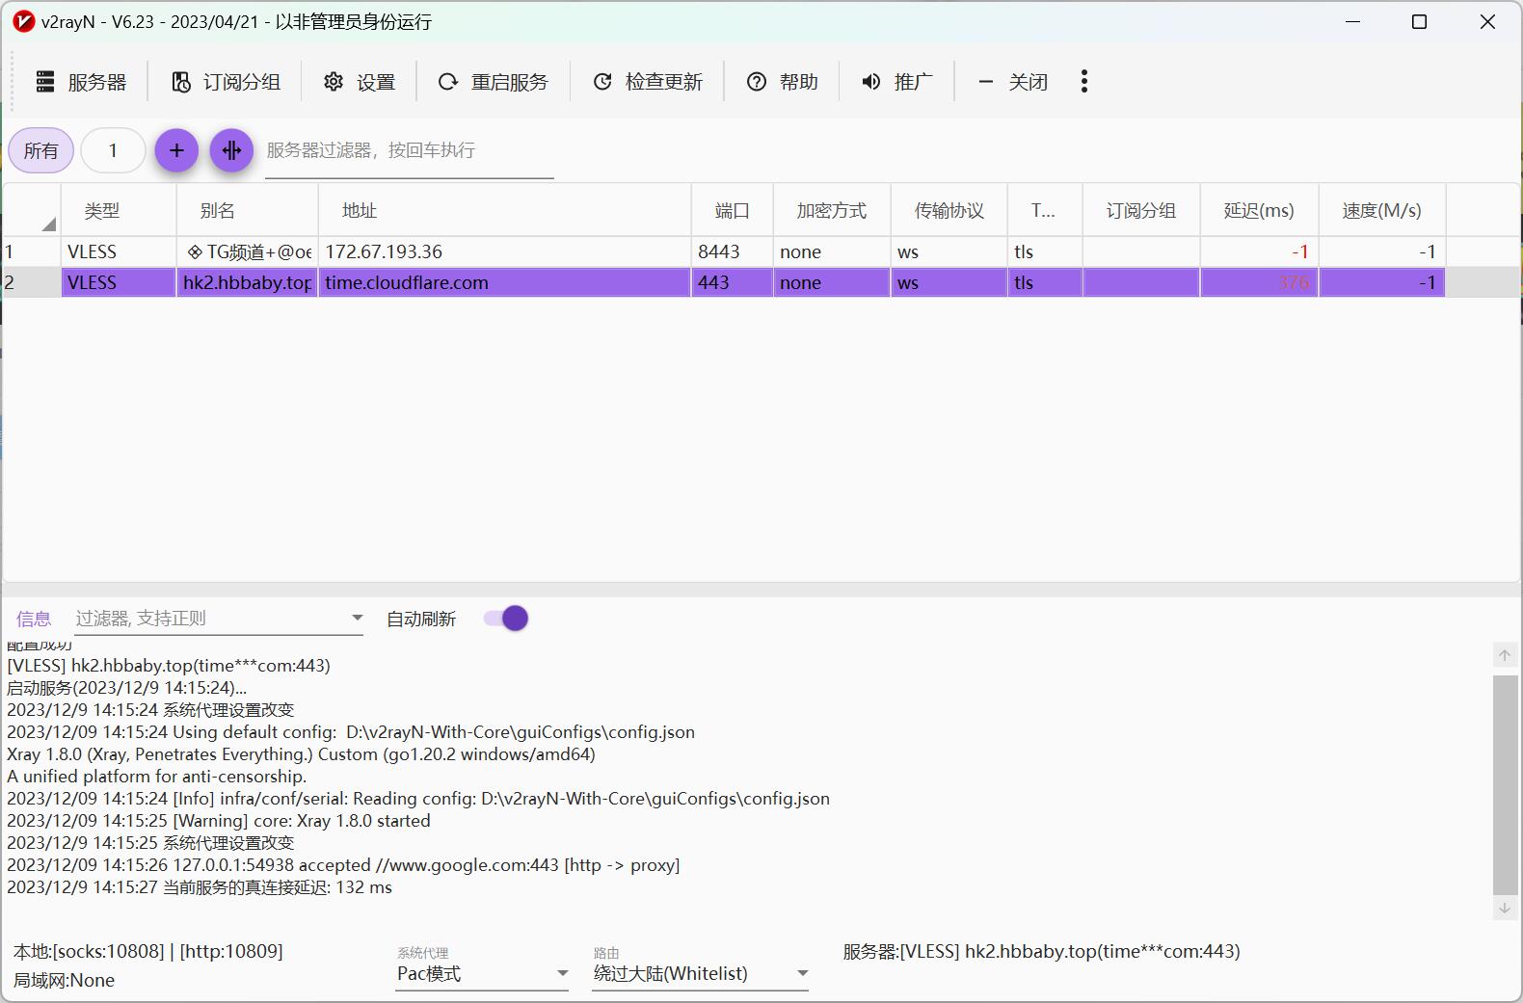Click the latency value 376 cell
The image size is (1523, 1003).
pos(1259,282)
